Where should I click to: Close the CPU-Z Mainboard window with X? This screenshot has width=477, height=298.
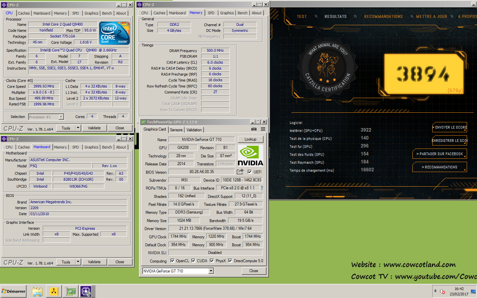[x=130, y=139]
